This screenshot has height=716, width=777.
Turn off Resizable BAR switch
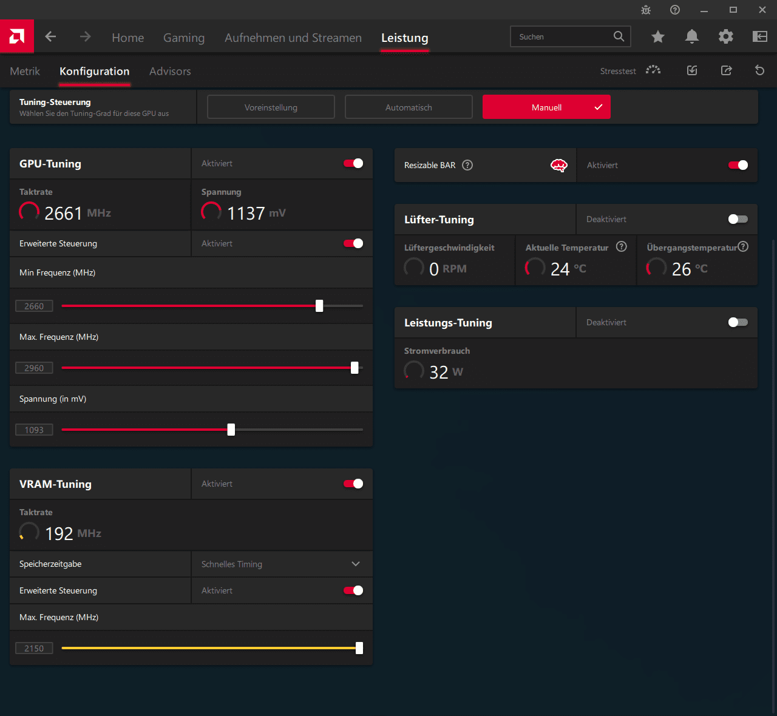738,165
